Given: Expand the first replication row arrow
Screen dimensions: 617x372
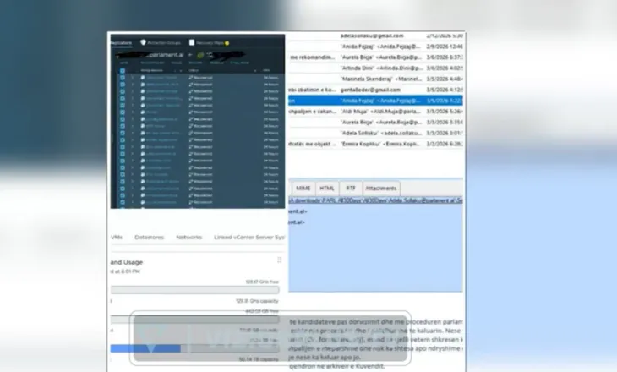Looking at the screenshot, I should pyautogui.click(x=133, y=78).
